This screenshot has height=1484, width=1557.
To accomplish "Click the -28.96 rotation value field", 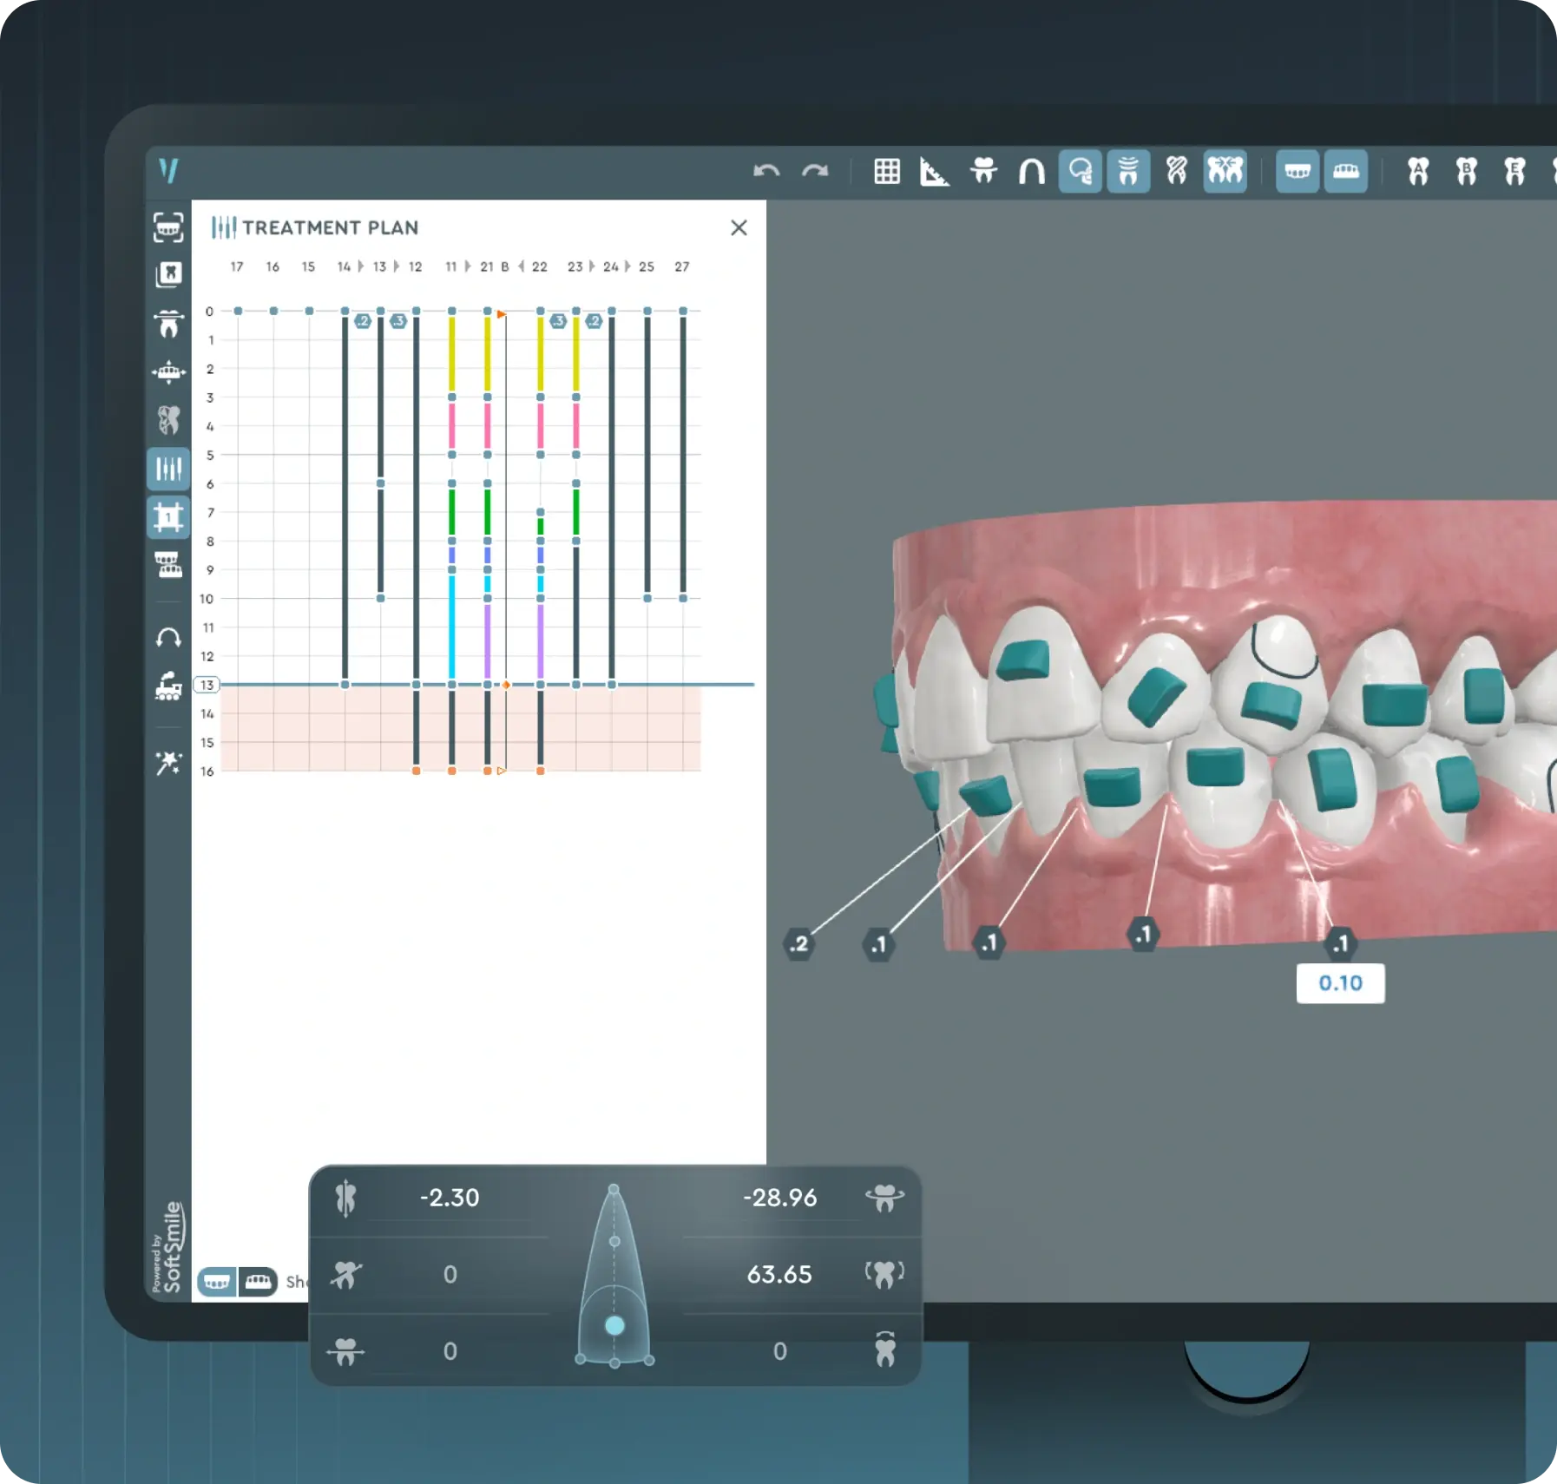I will (779, 1198).
